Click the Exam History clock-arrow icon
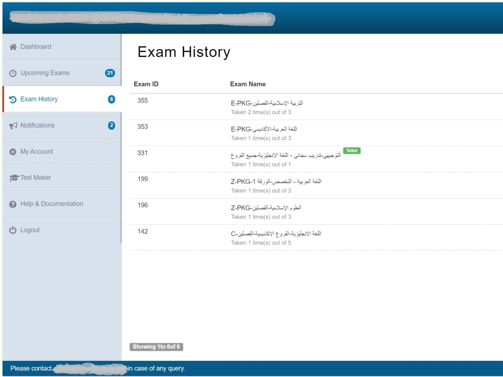 coord(13,100)
